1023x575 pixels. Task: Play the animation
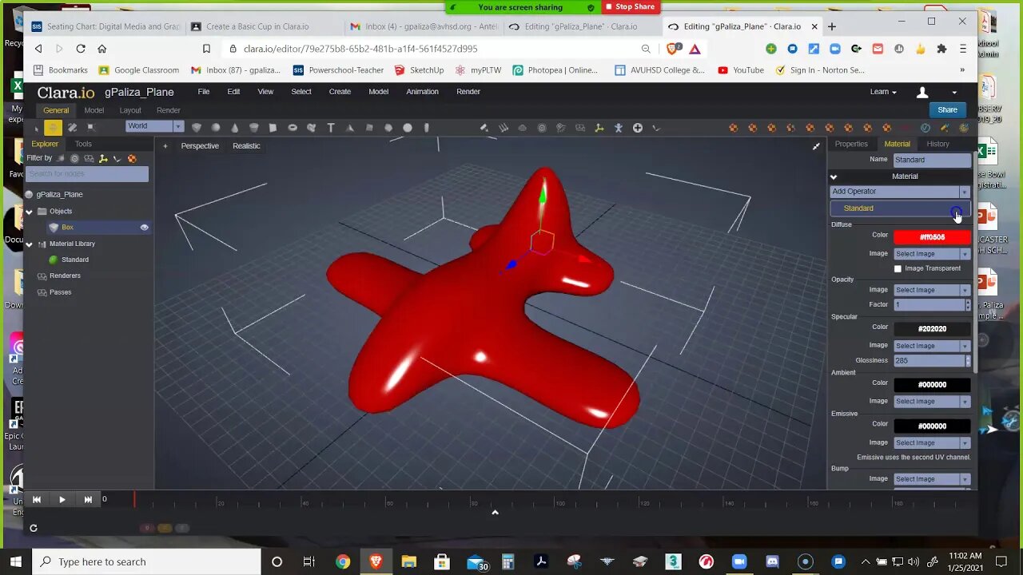coord(62,499)
